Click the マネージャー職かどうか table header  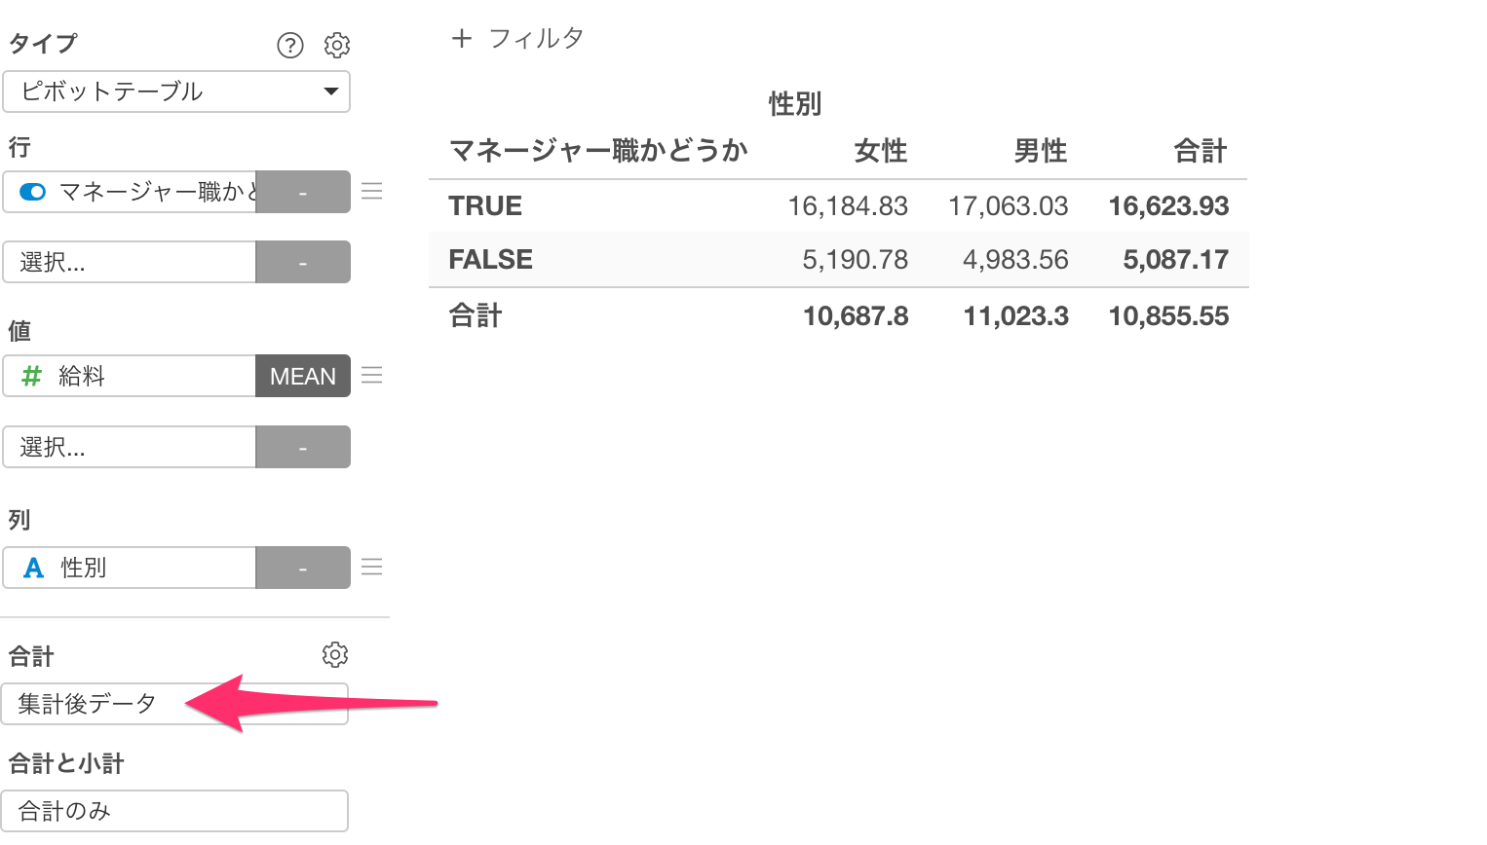point(598,151)
